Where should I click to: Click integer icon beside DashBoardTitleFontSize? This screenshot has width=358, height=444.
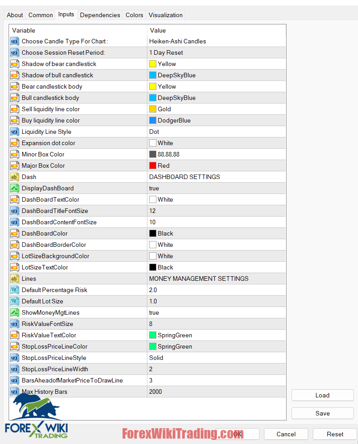click(x=14, y=211)
